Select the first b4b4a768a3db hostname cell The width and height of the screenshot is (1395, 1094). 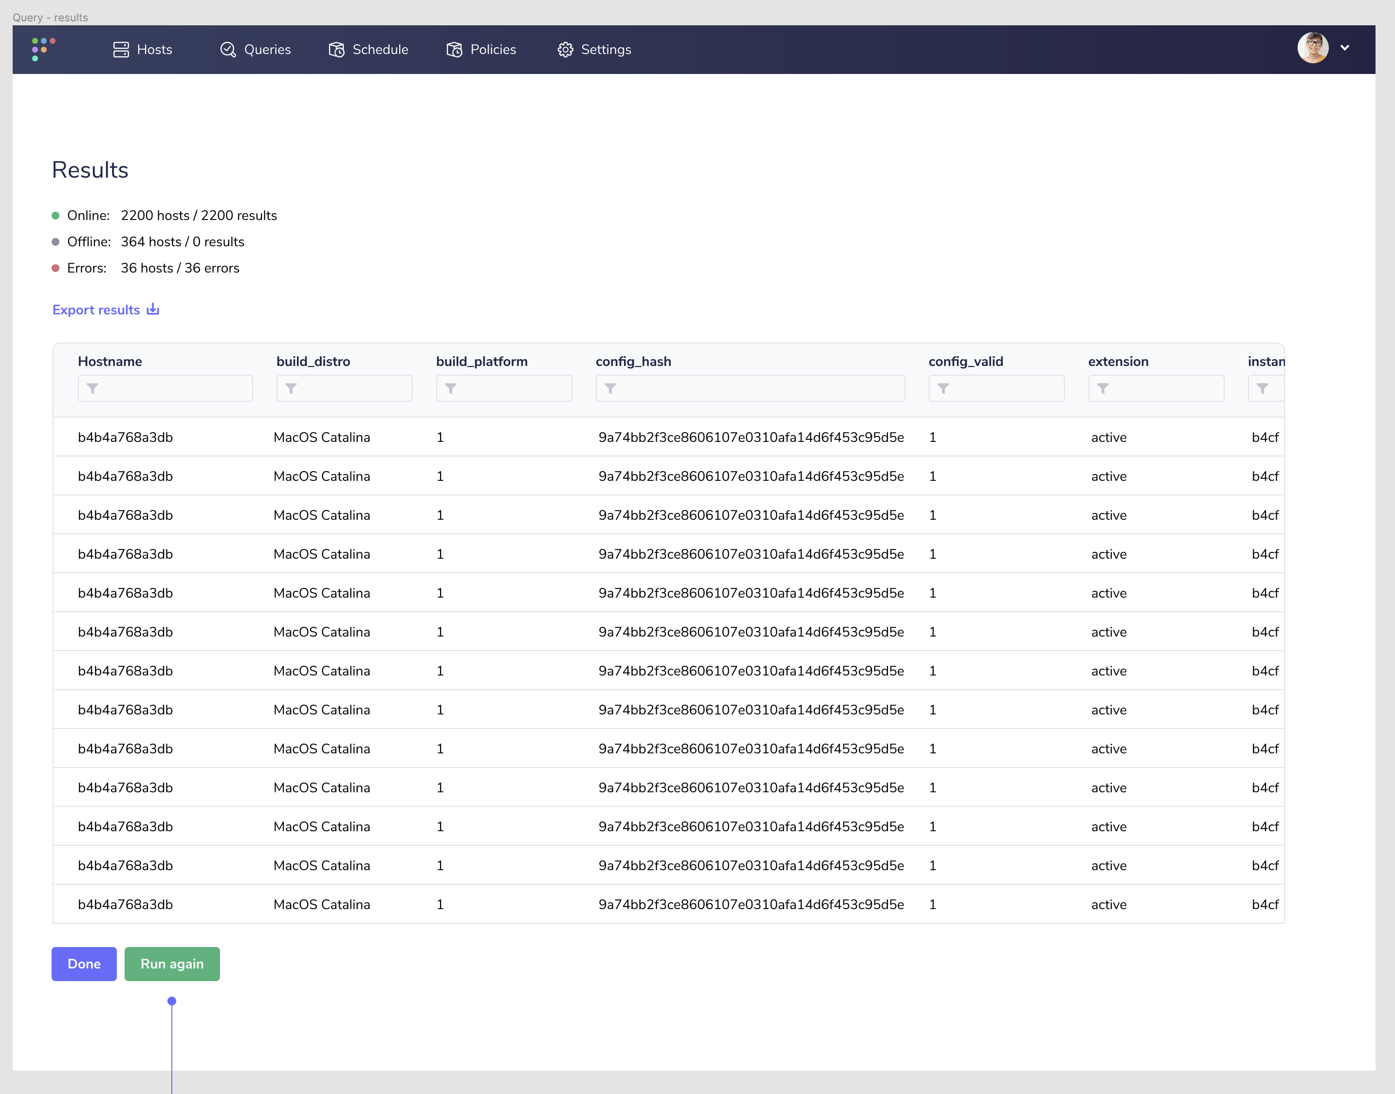(x=125, y=437)
